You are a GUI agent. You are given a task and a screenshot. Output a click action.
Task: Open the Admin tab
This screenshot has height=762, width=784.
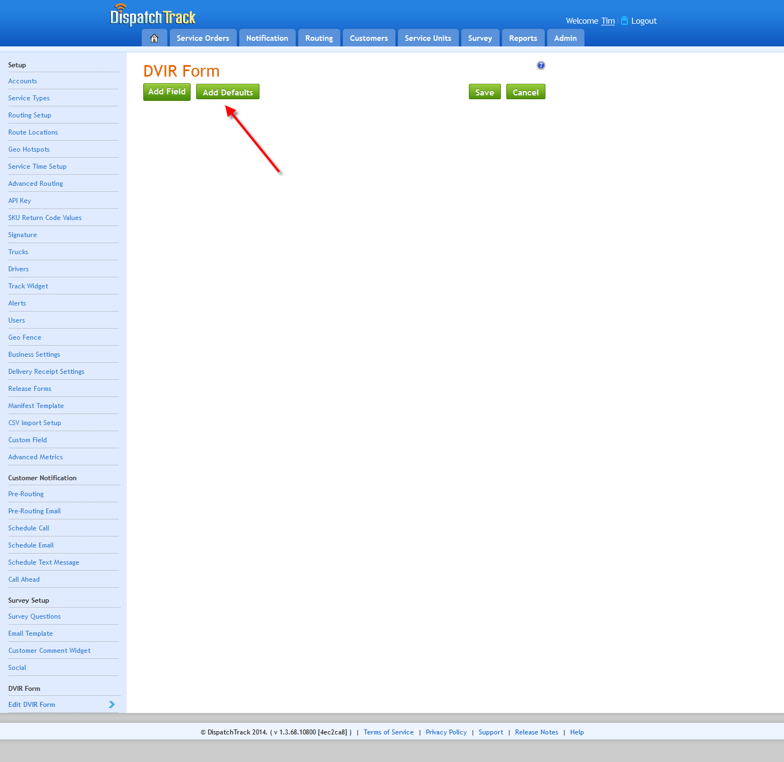click(x=565, y=38)
